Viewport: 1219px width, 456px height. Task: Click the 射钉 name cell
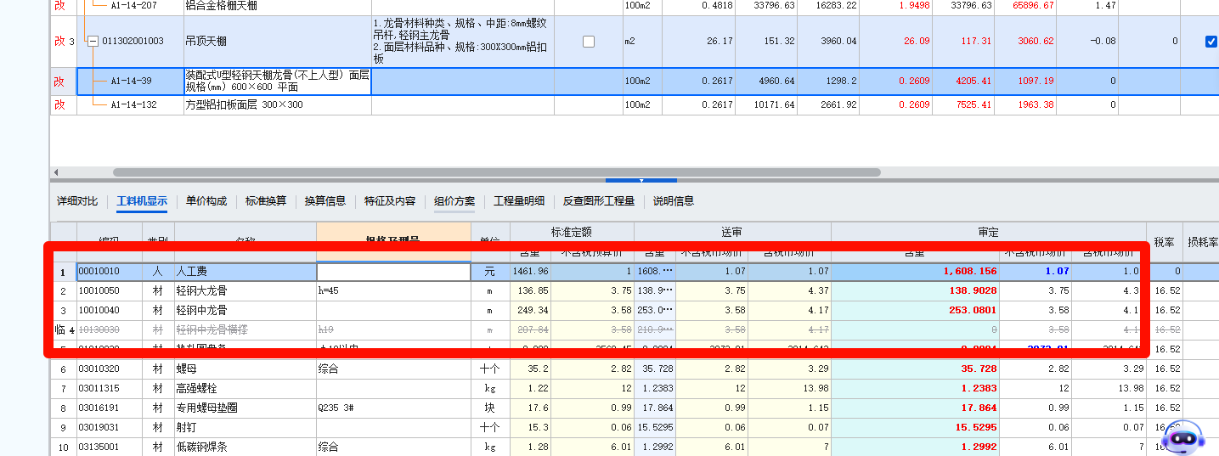click(245, 427)
